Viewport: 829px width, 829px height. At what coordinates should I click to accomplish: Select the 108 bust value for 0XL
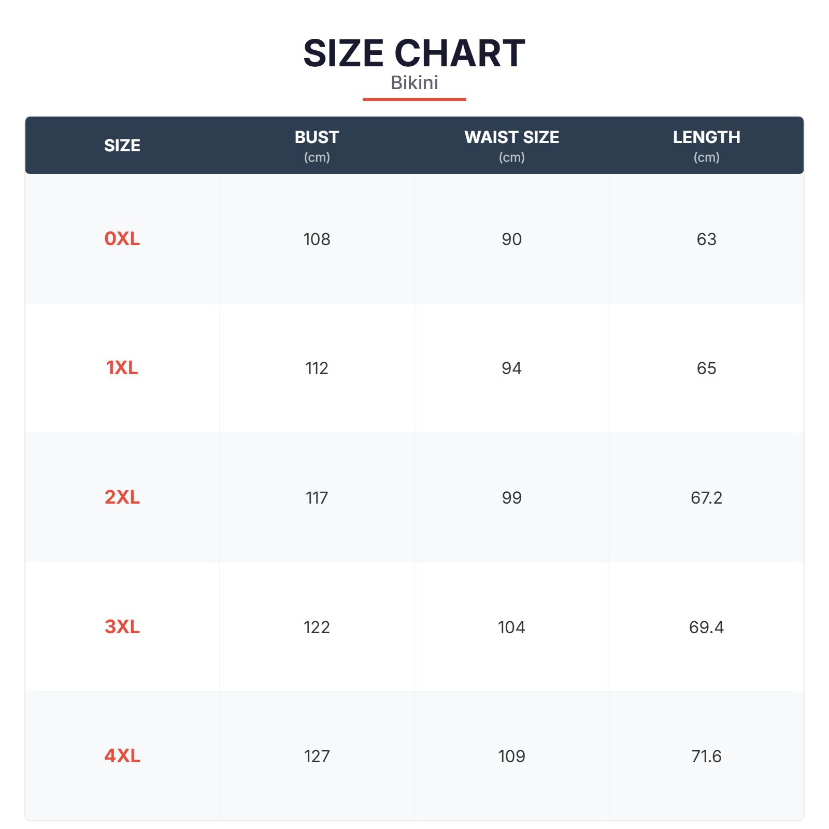(x=317, y=239)
